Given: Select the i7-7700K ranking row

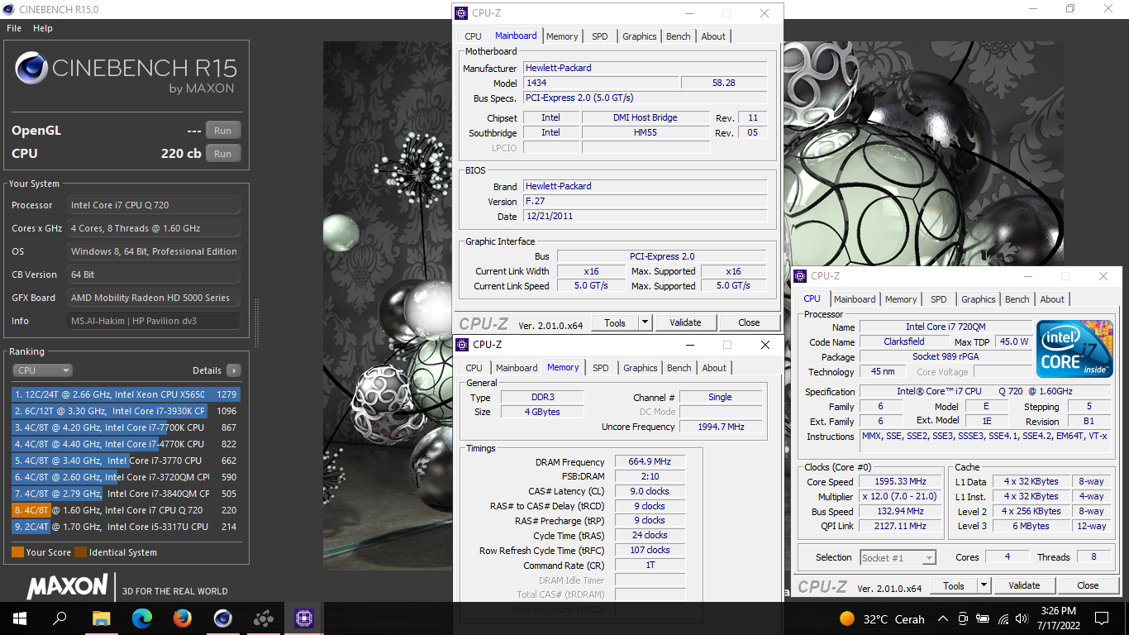Looking at the screenshot, I should pyautogui.click(x=126, y=427).
